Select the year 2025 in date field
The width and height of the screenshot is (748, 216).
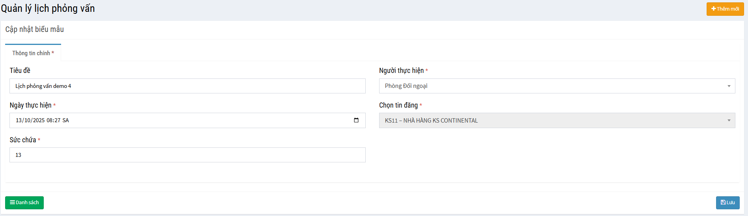click(x=39, y=121)
